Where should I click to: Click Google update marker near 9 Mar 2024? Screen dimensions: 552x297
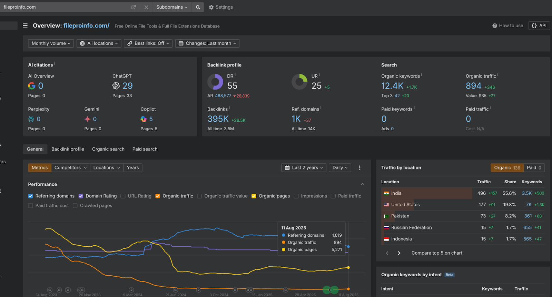tap(131, 290)
